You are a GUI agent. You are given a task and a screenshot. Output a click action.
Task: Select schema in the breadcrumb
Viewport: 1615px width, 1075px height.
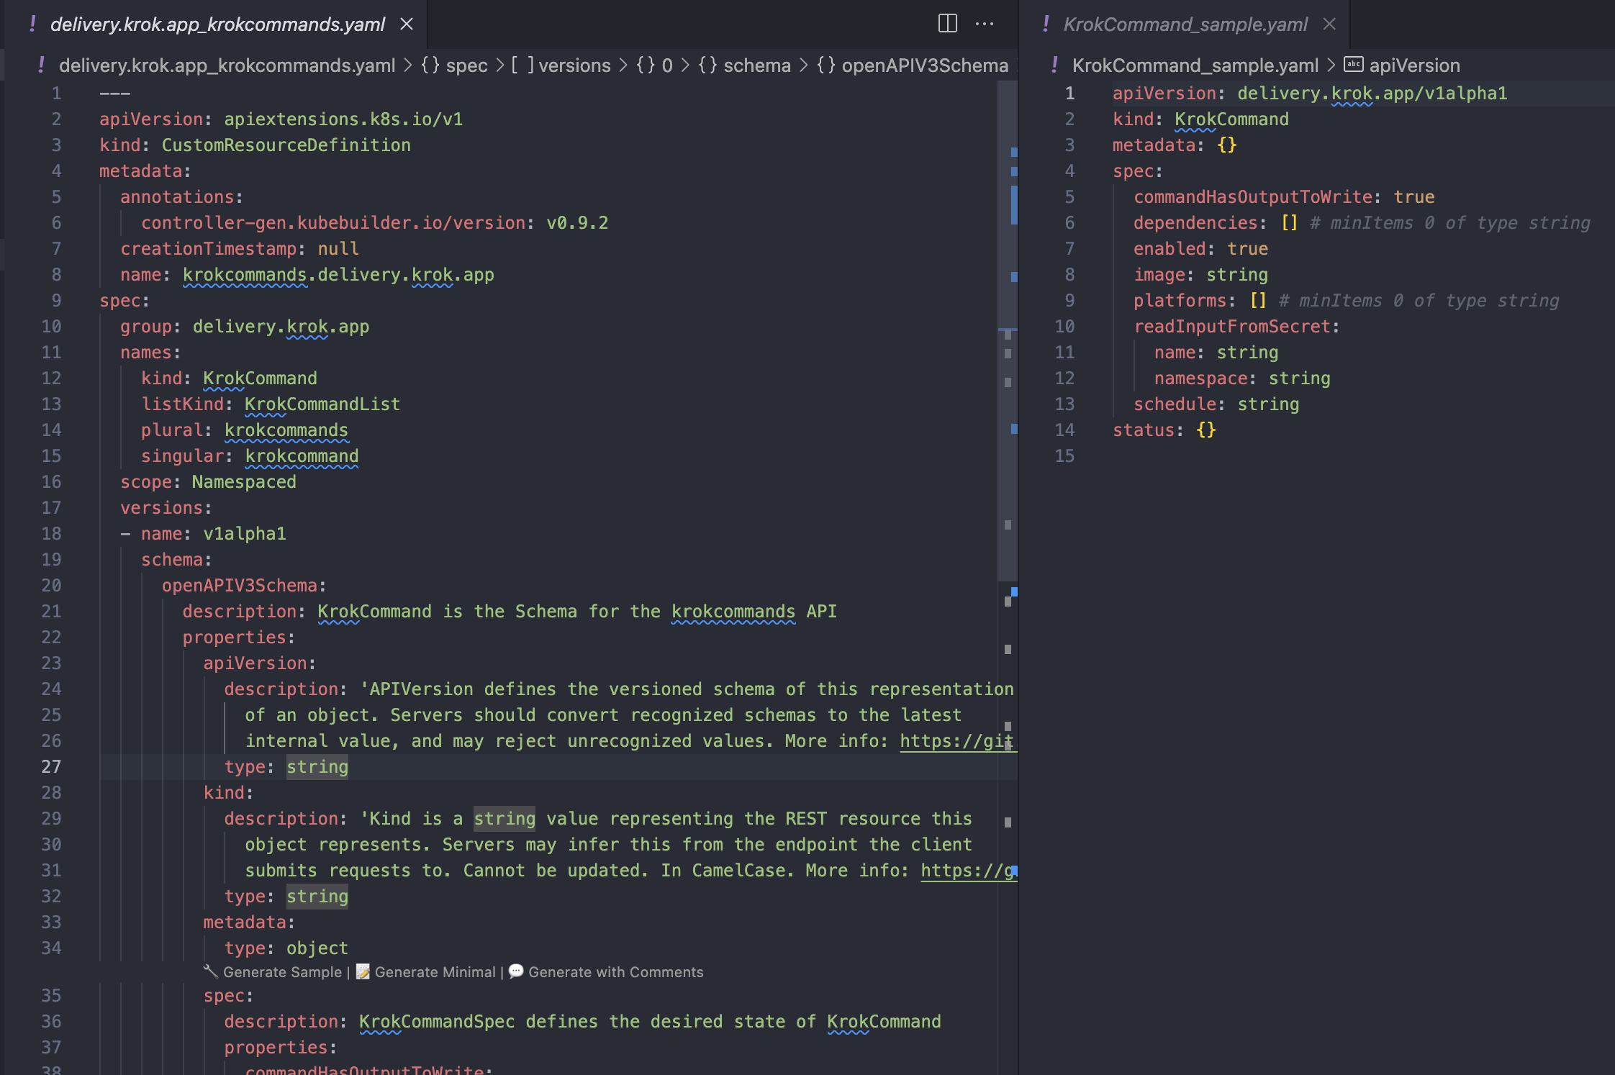[757, 65]
